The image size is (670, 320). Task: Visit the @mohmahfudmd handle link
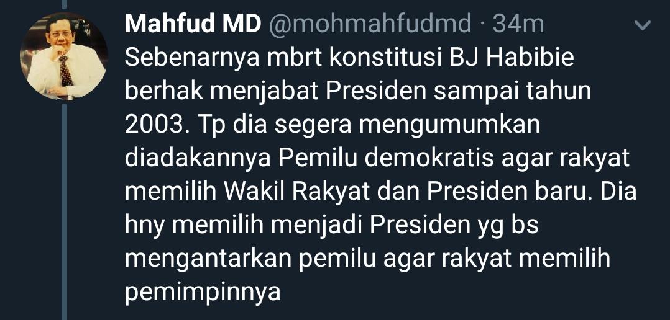[x=370, y=25]
